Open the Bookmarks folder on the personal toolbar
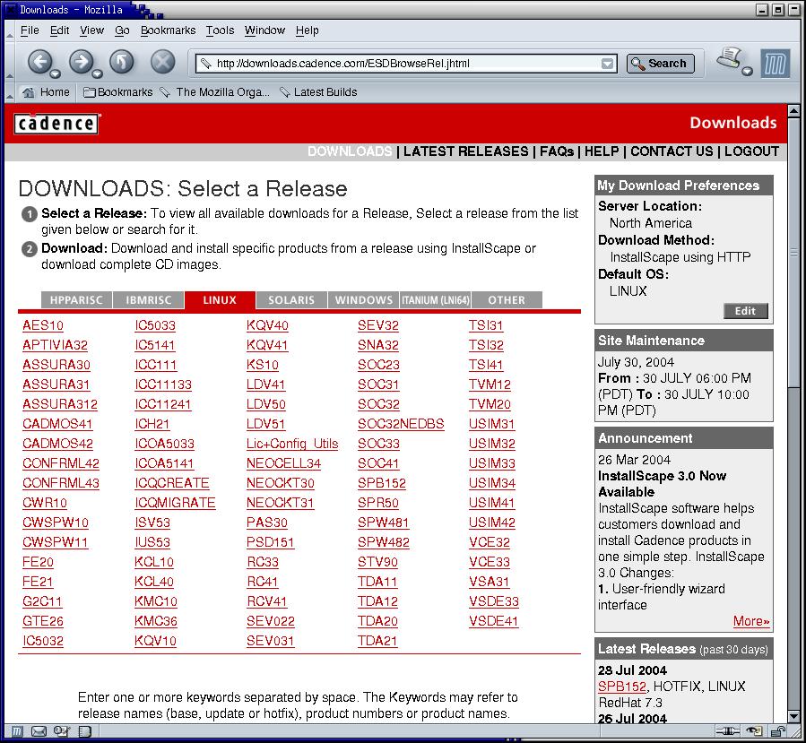Screen dimensions: 806x743 tap(117, 92)
